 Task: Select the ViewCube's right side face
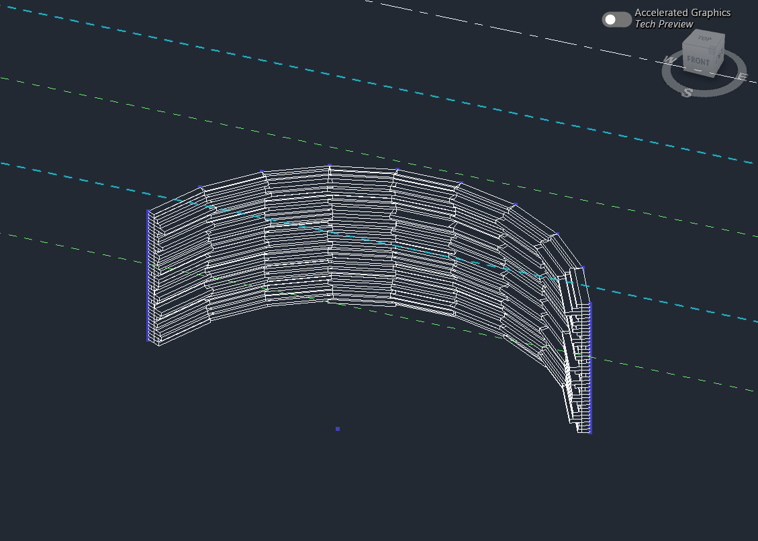pos(719,56)
